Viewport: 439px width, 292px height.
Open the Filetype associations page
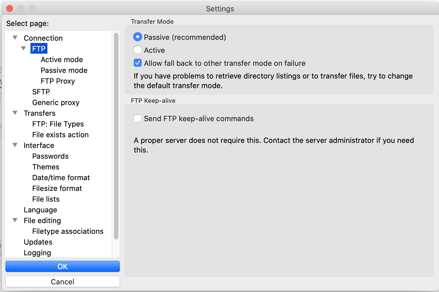coord(68,231)
